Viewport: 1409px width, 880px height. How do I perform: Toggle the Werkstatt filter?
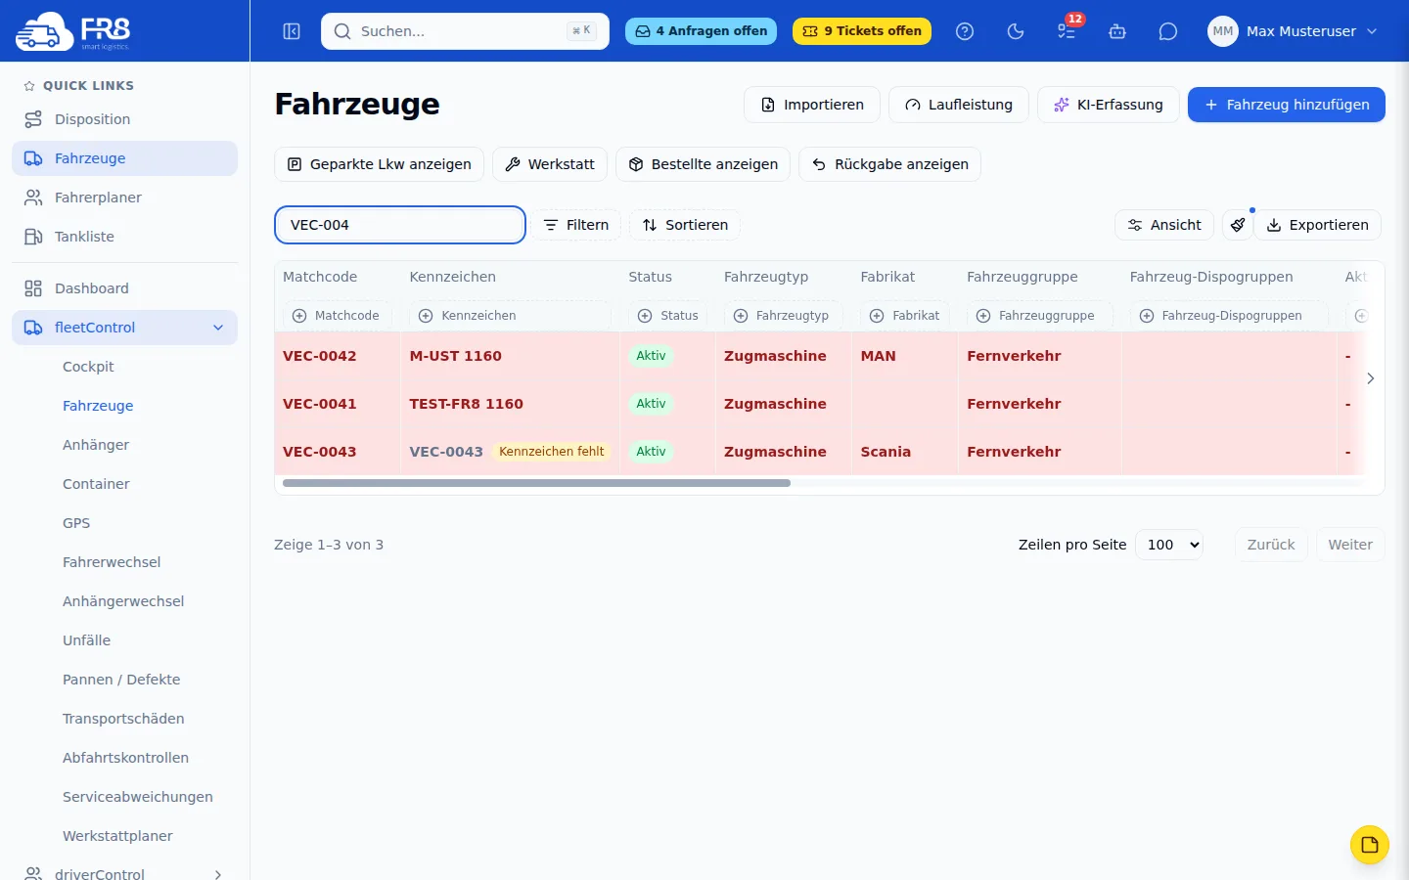coord(550,164)
